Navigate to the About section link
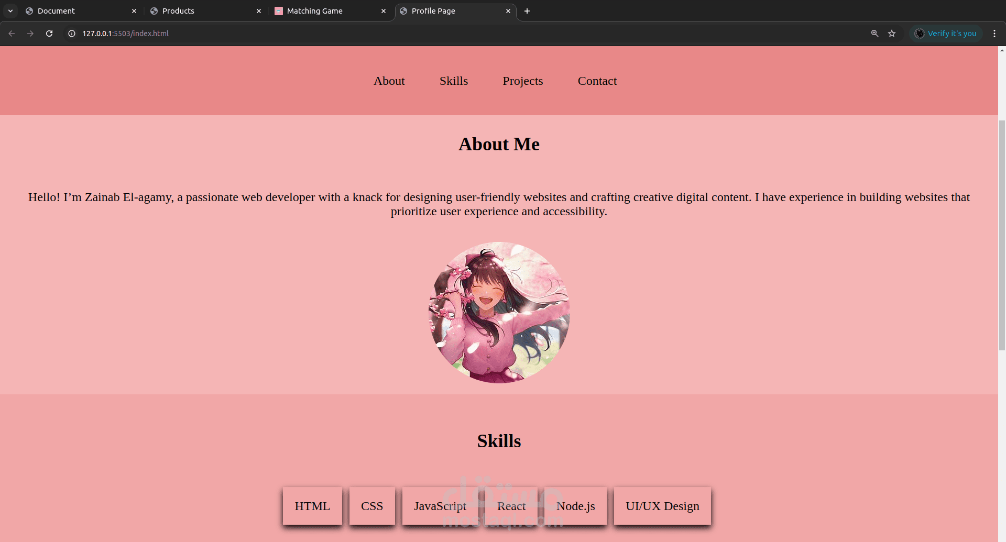Image resolution: width=1006 pixels, height=542 pixels. click(x=389, y=81)
